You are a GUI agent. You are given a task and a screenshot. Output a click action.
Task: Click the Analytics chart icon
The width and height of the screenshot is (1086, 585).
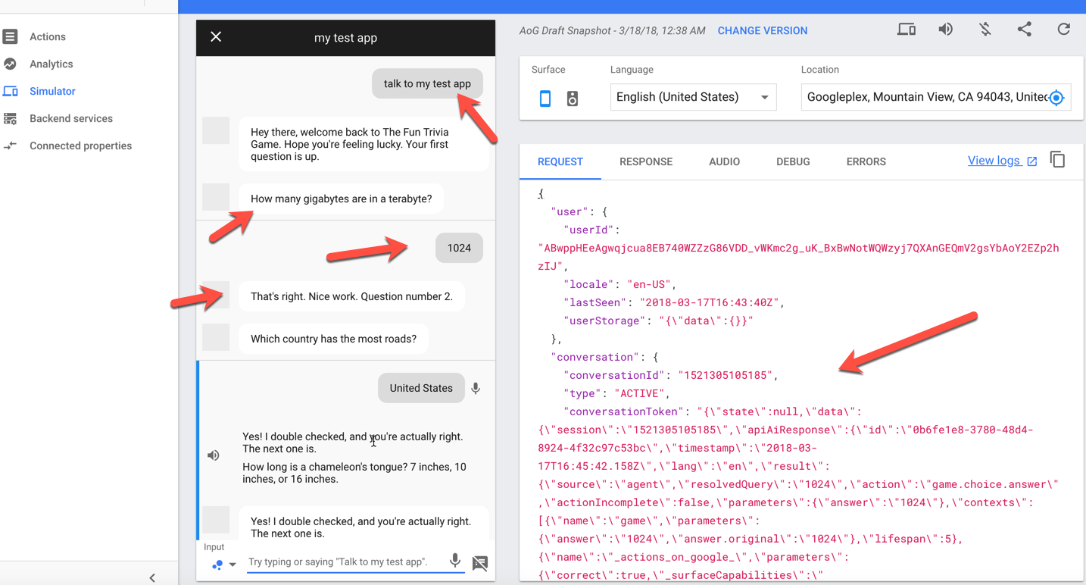click(x=10, y=64)
